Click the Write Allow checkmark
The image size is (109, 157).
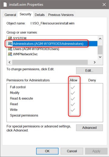tap(73, 110)
